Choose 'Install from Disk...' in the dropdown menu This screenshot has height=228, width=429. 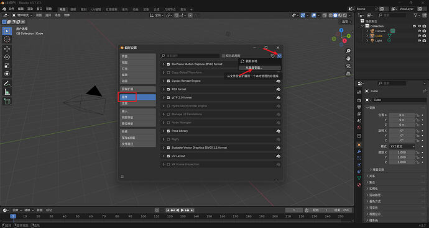click(260, 68)
